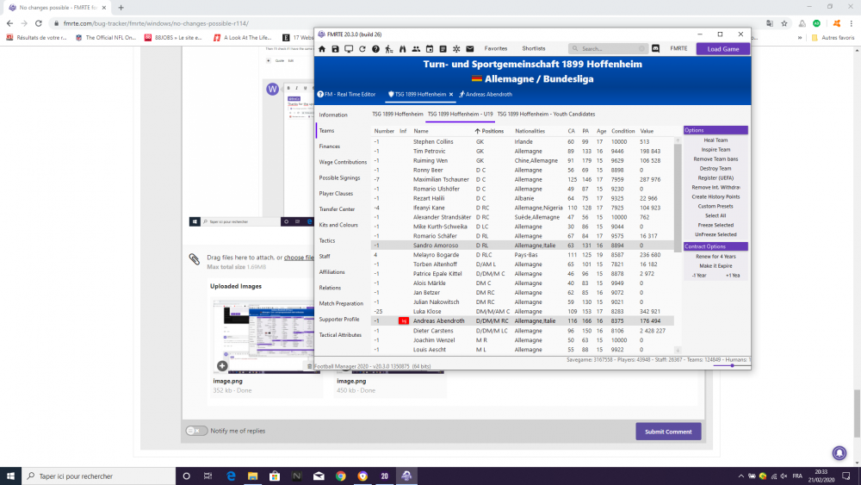Click the FMRTE menu label in toolbar
Screen dimensions: 861x485
click(678, 49)
